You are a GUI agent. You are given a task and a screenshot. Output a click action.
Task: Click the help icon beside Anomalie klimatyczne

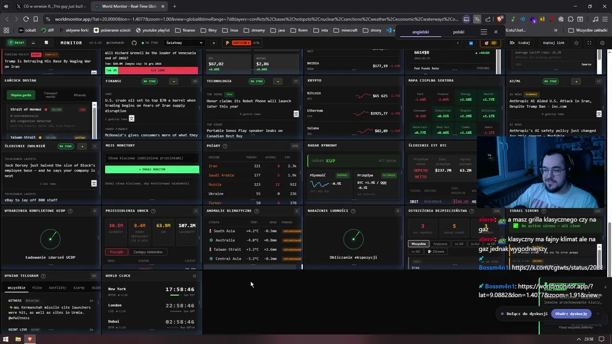[x=256, y=211]
